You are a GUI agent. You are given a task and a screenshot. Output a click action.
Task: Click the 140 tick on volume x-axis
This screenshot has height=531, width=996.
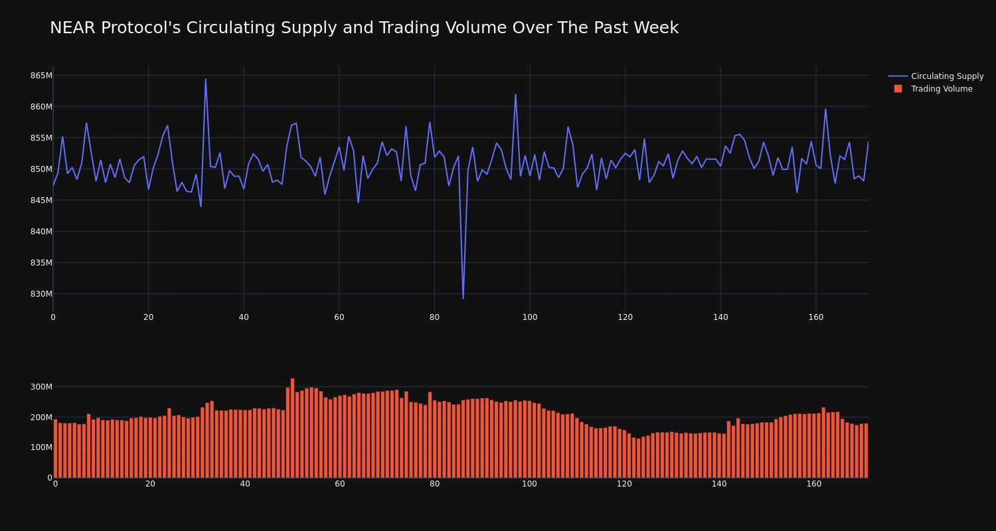click(719, 485)
